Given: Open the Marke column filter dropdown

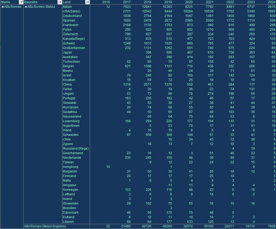Looking at the screenshot, I should [x=21, y=2].
